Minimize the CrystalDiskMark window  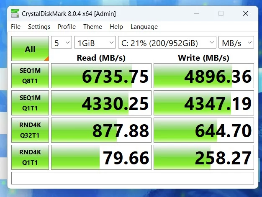(x=197, y=13)
